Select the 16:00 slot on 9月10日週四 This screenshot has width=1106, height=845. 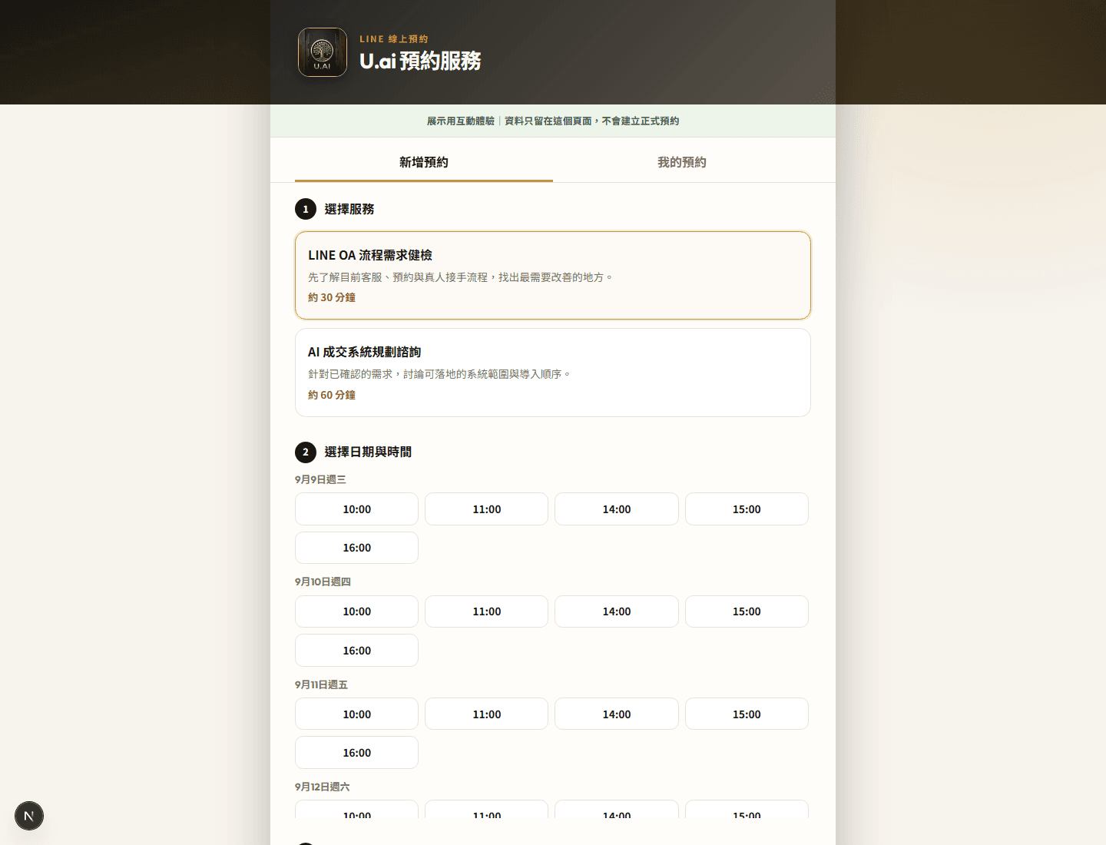(356, 651)
